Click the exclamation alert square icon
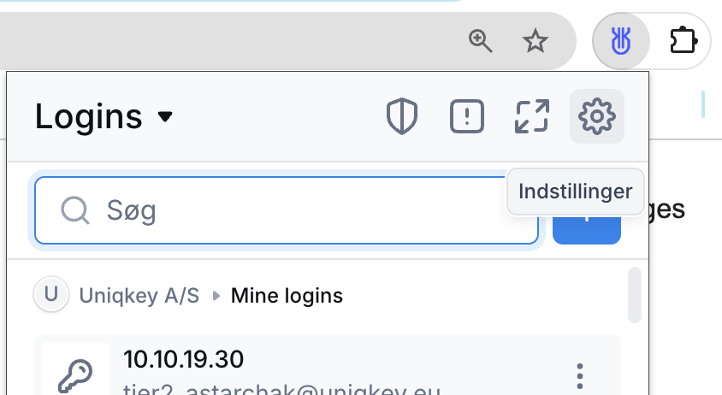Image resolution: width=722 pixels, height=395 pixels. point(467,116)
